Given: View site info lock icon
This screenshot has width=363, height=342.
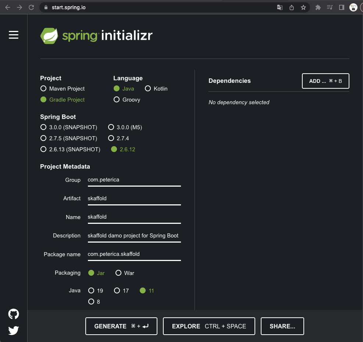Looking at the screenshot, I should (x=46, y=7).
